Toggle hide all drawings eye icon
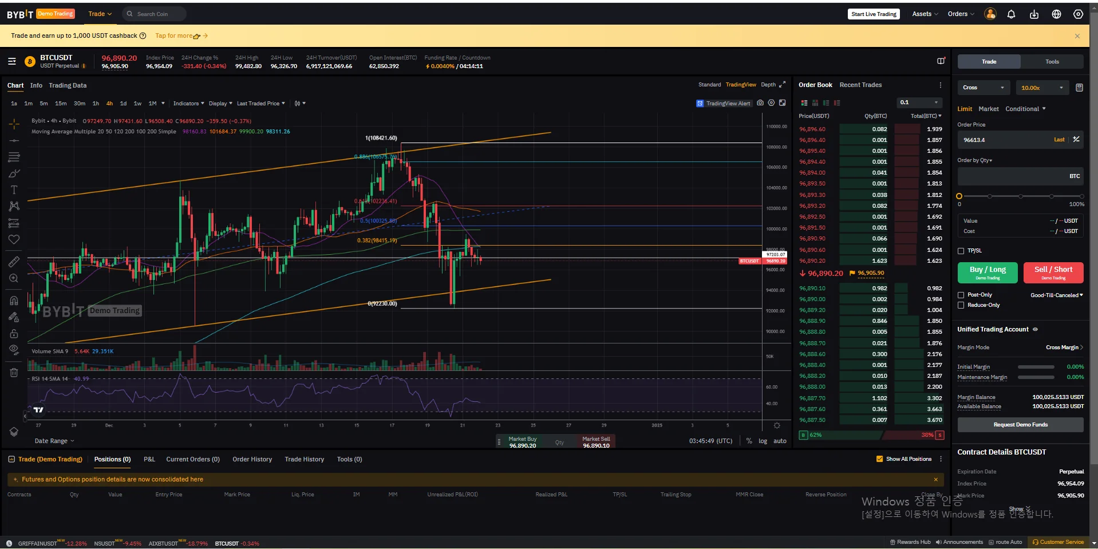Image resolution: width=1098 pixels, height=549 pixels. tap(14, 349)
